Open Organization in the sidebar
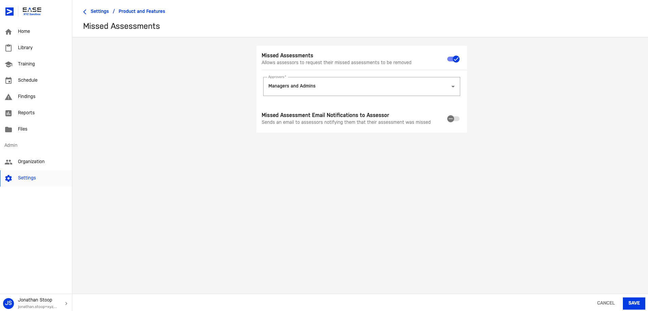Image resolution: width=648 pixels, height=311 pixels. coord(36,162)
